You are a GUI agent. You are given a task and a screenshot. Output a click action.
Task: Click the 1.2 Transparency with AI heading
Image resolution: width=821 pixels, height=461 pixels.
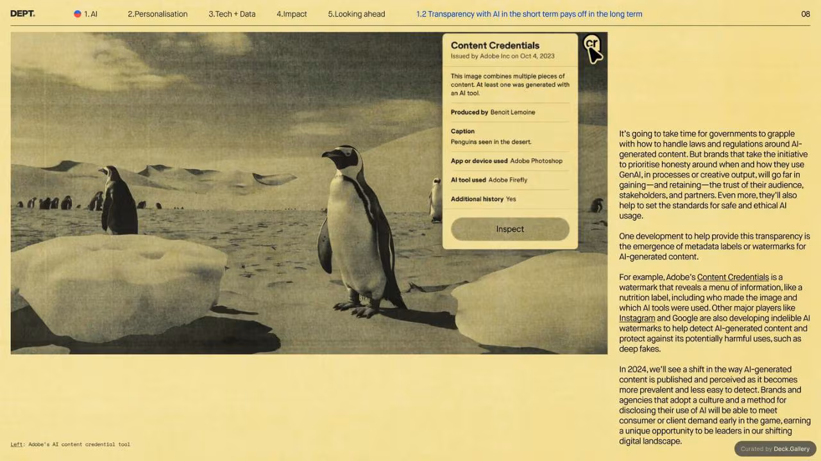tap(529, 13)
